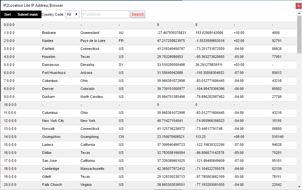Click the city Fairfield
Screen dimensions: 302x190
48,49
